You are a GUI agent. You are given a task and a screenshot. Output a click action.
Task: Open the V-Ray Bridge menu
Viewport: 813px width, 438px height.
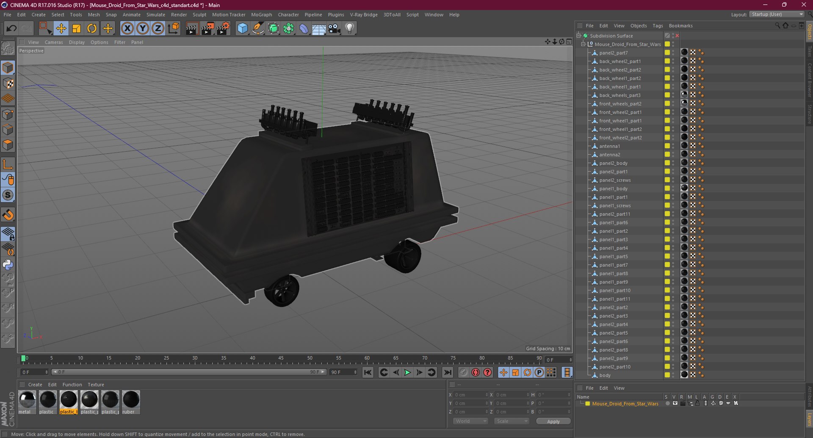click(x=364, y=14)
